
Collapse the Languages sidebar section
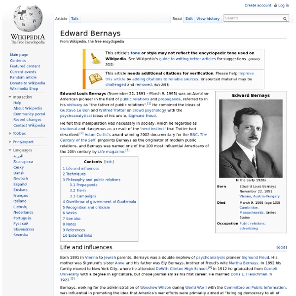[10, 150]
